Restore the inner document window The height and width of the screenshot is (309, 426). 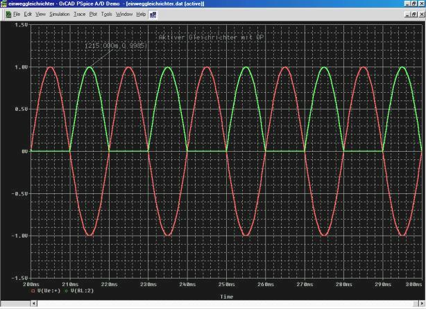point(414,15)
